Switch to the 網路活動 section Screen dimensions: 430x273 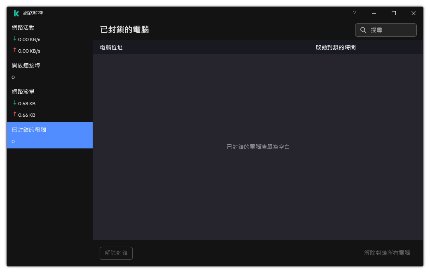click(23, 28)
